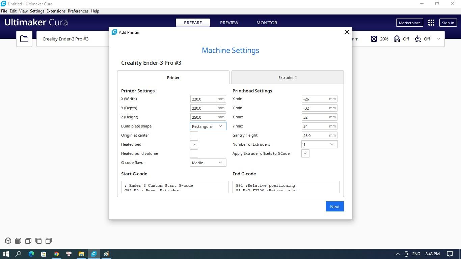Click the Gantry Height input field
This screenshot has width=461, height=259.
pyautogui.click(x=319, y=135)
